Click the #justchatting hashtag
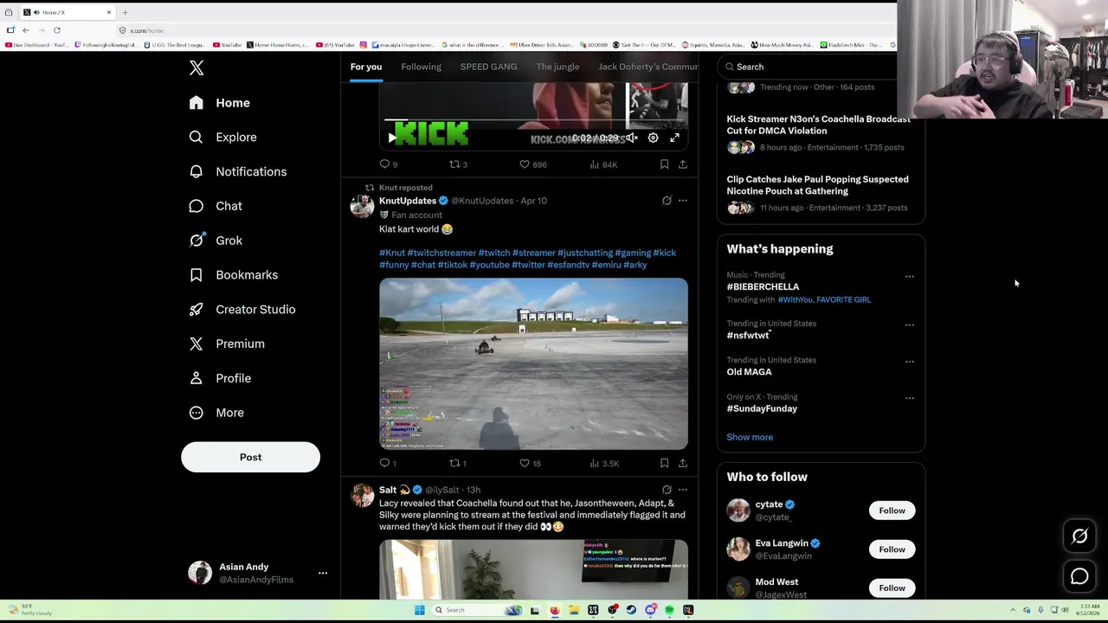The width and height of the screenshot is (1108, 623). [x=585, y=253]
